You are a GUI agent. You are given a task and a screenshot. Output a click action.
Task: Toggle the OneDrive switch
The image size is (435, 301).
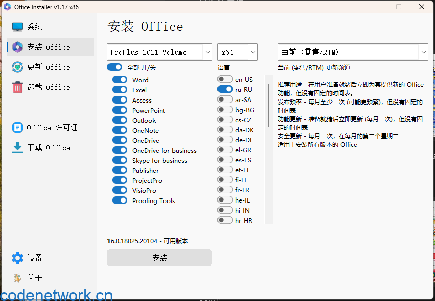(120, 140)
